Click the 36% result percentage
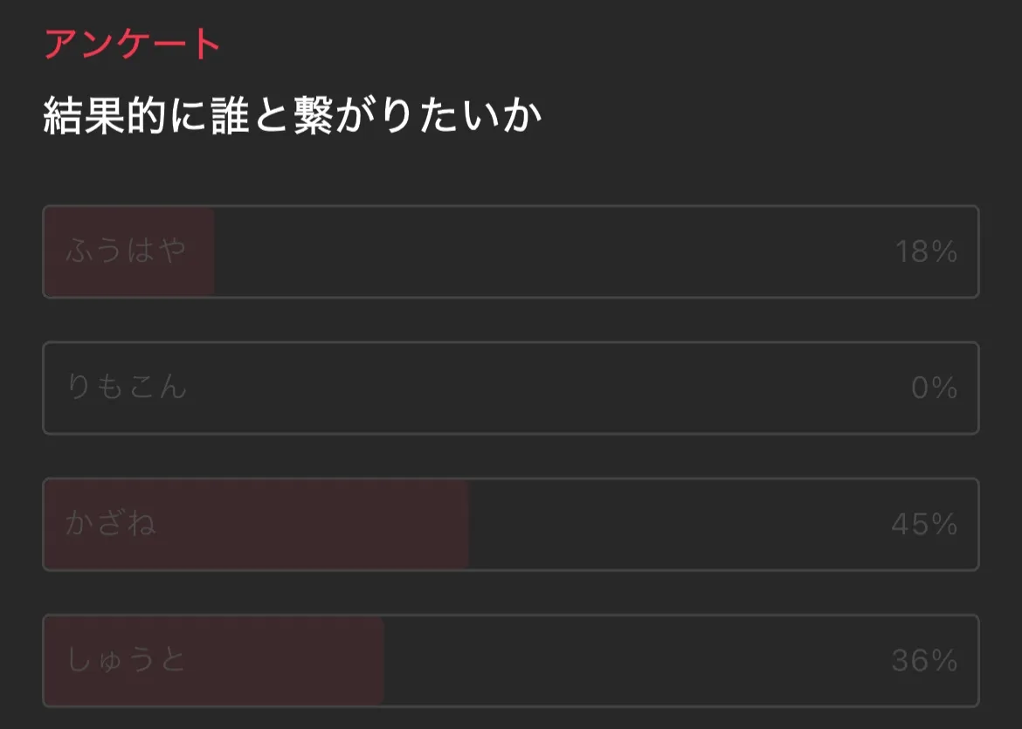The image size is (1022, 729). [924, 661]
